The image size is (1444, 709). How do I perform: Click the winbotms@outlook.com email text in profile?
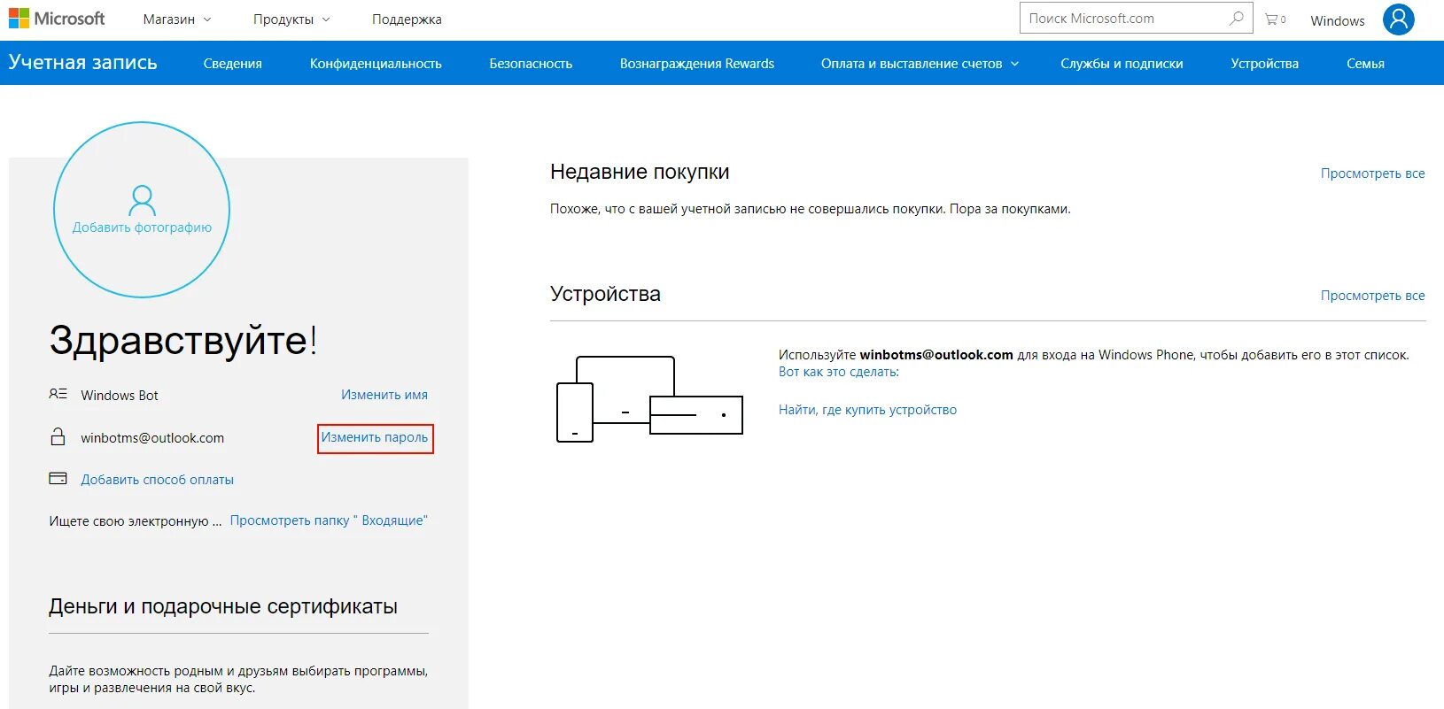tap(152, 438)
